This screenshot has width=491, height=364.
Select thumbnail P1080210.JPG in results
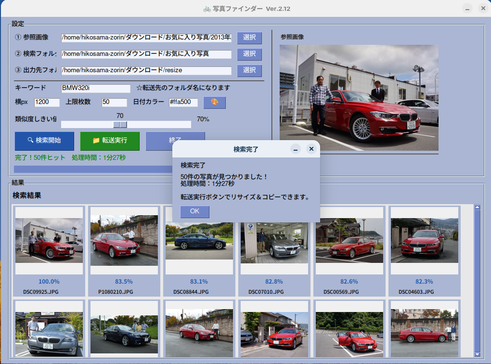point(124,240)
